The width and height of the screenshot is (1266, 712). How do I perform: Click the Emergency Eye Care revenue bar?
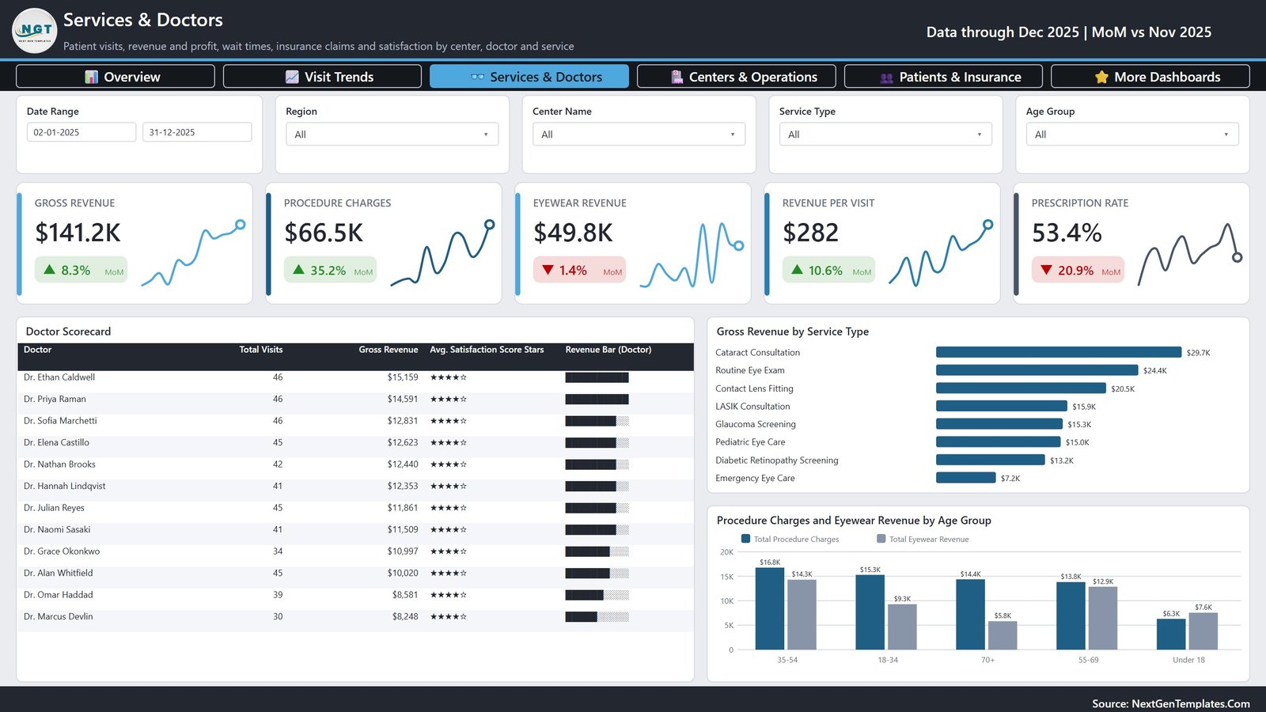pyautogui.click(x=965, y=478)
